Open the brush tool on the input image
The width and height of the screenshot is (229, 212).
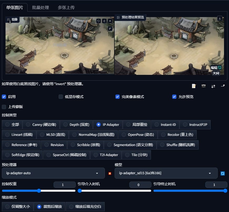point(110,29)
